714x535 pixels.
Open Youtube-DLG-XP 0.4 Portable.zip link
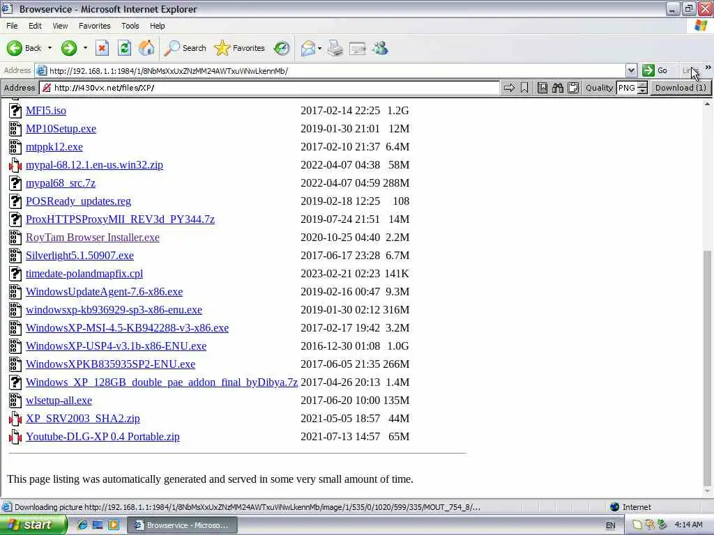pyautogui.click(x=102, y=437)
